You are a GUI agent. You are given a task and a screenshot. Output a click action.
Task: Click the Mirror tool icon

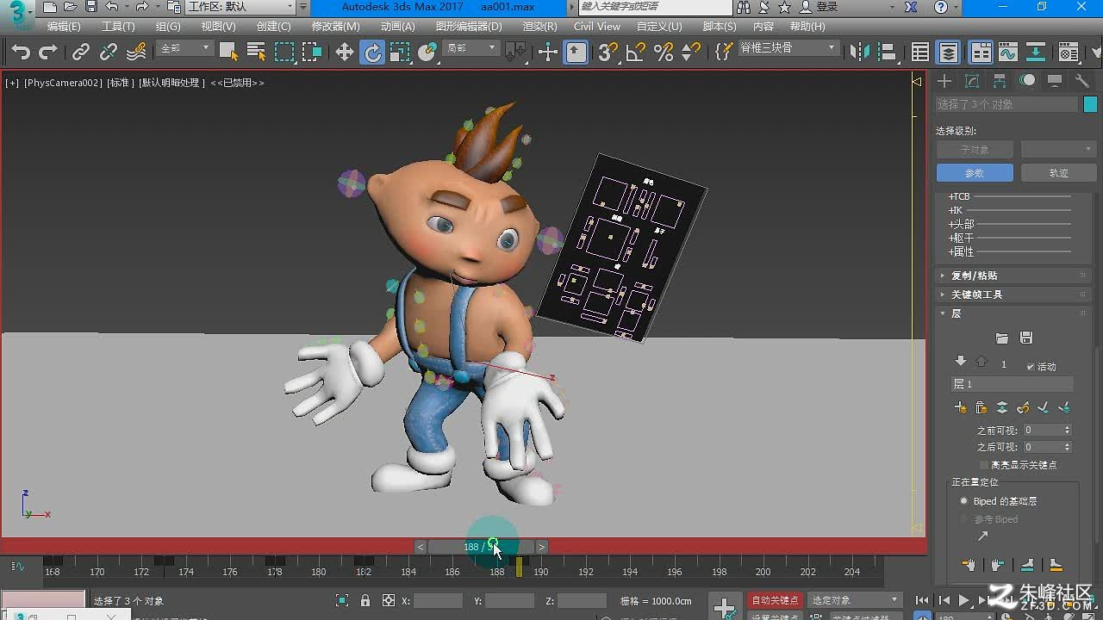tap(860, 53)
